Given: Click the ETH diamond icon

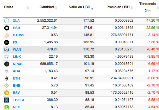Looking at the screenshot, I should (7, 78).
